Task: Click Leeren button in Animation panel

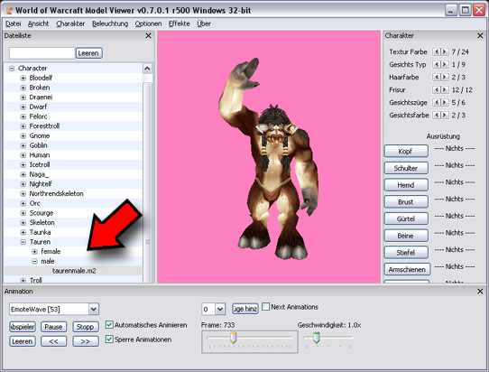Action: pos(23,341)
